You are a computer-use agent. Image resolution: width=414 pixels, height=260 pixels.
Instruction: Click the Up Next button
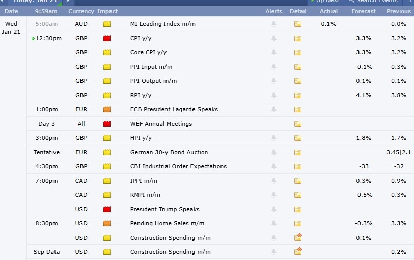(x=325, y=2)
